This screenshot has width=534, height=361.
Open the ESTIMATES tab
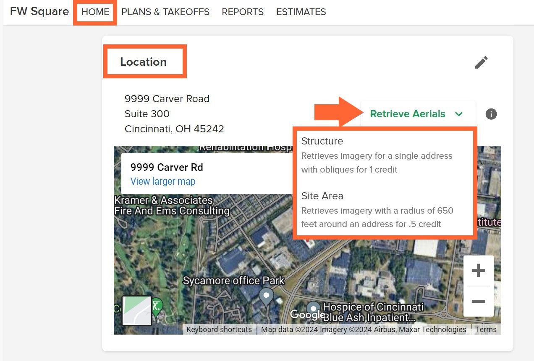301,12
